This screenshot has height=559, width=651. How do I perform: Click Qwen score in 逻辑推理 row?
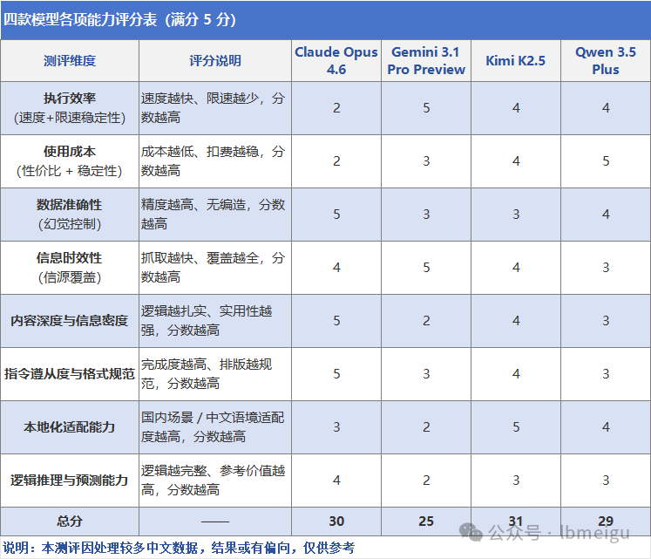(x=606, y=481)
